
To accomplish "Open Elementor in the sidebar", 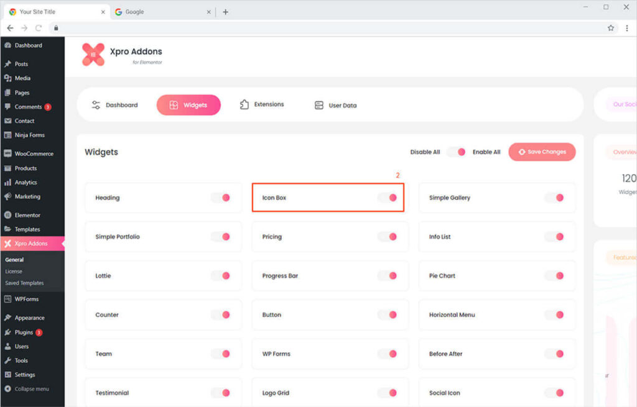I will (27, 215).
